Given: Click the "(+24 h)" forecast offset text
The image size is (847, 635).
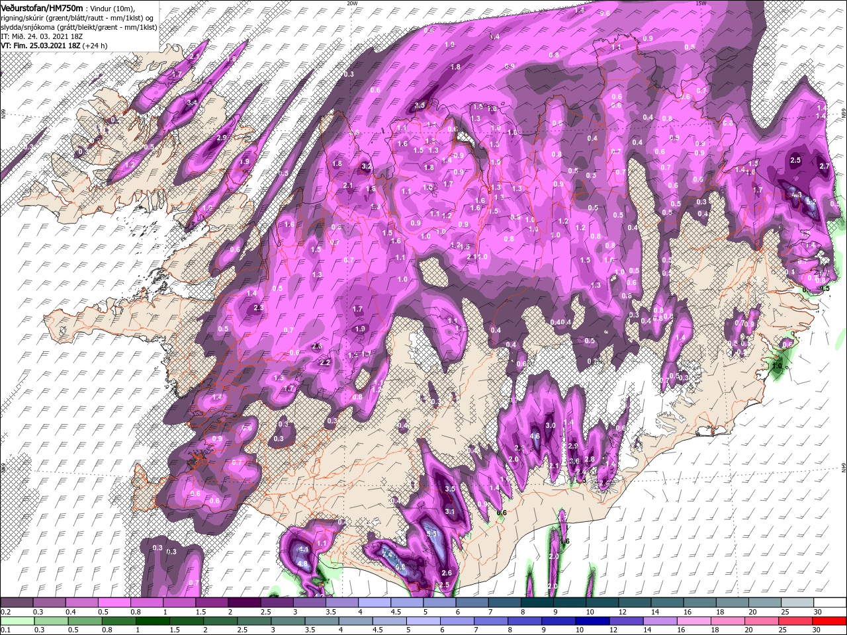Looking at the screenshot, I should click(95, 46).
